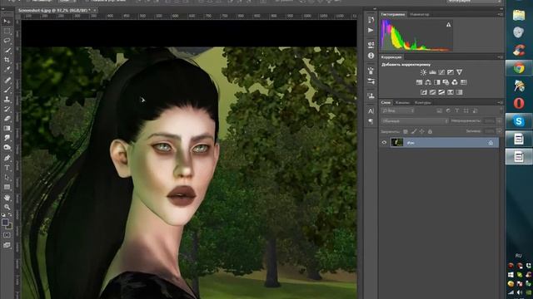Image resolution: width=533 pixels, height=299 pixels.
Task: Swap foreground and background colors
Action: coord(10,215)
